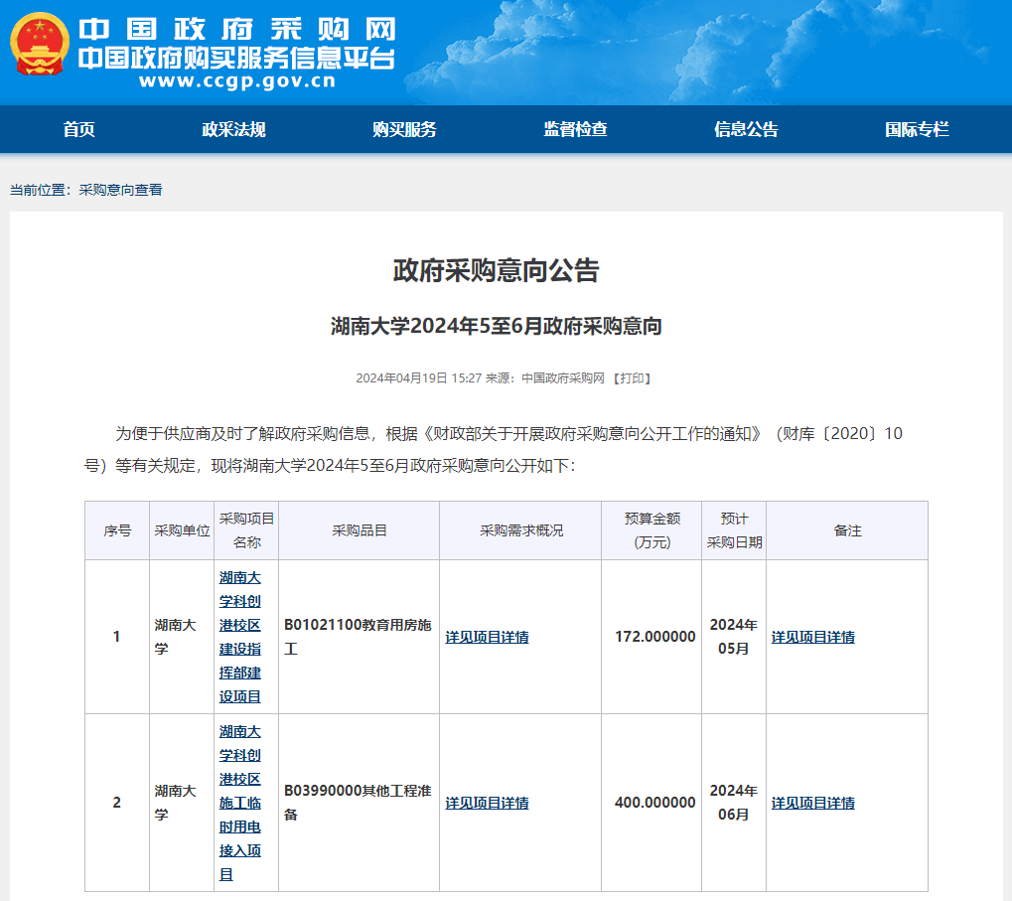Click the 采购意向查看 breadcrumb text
Image resolution: width=1012 pixels, height=901 pixels.
121,190
